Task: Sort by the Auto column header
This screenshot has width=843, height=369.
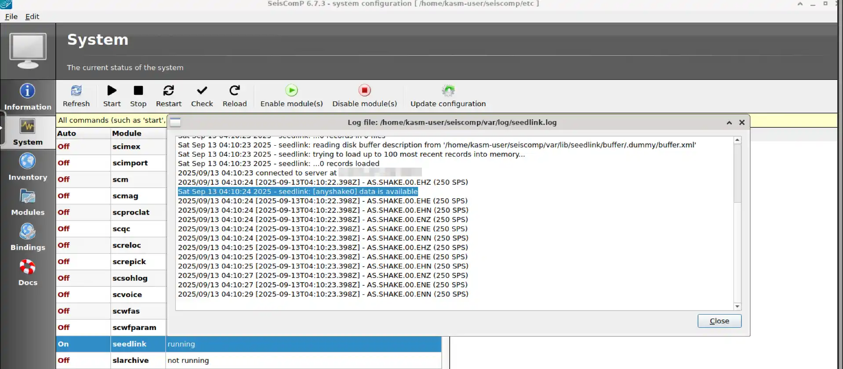Action: (83, 133)
